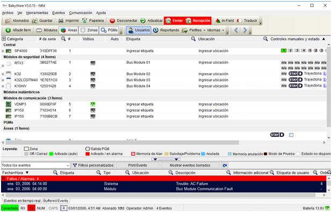Open the Idiomas dropdown menu
332x212 pixels.
click(215, 30)
